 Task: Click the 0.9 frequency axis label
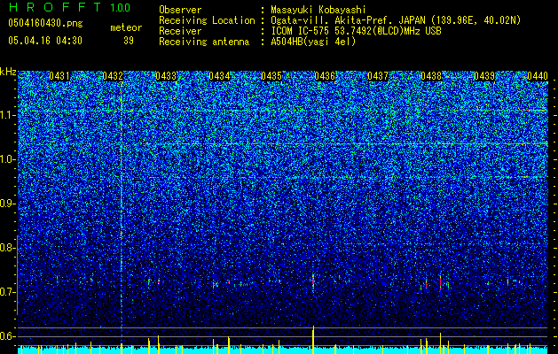(x=7, y=204)
